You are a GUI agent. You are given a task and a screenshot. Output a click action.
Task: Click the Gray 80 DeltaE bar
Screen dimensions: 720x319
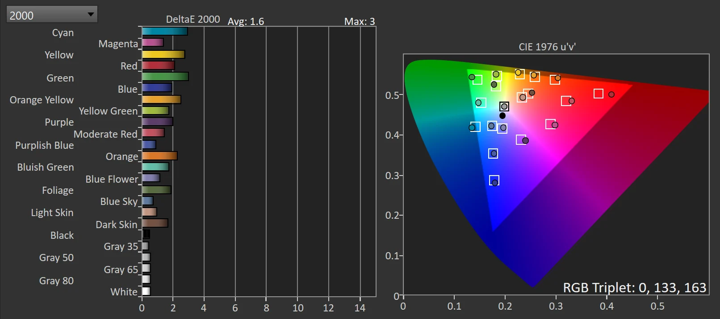point(146,279)
